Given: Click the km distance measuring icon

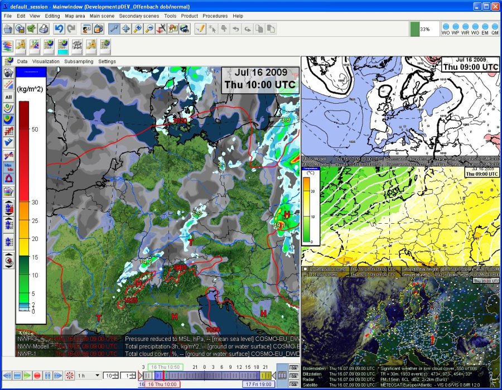Looking at the screenshot, I should pos(185,29).
